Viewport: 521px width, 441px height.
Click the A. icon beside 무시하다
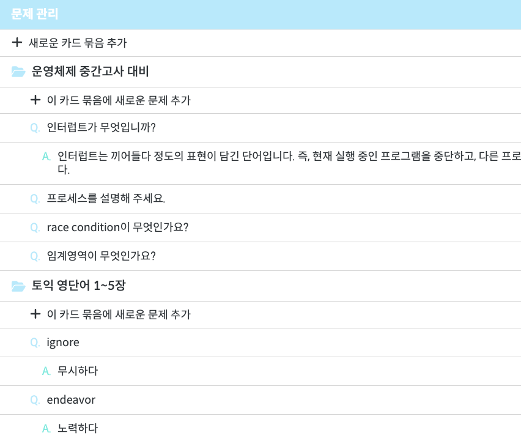[x=45, y=371]
